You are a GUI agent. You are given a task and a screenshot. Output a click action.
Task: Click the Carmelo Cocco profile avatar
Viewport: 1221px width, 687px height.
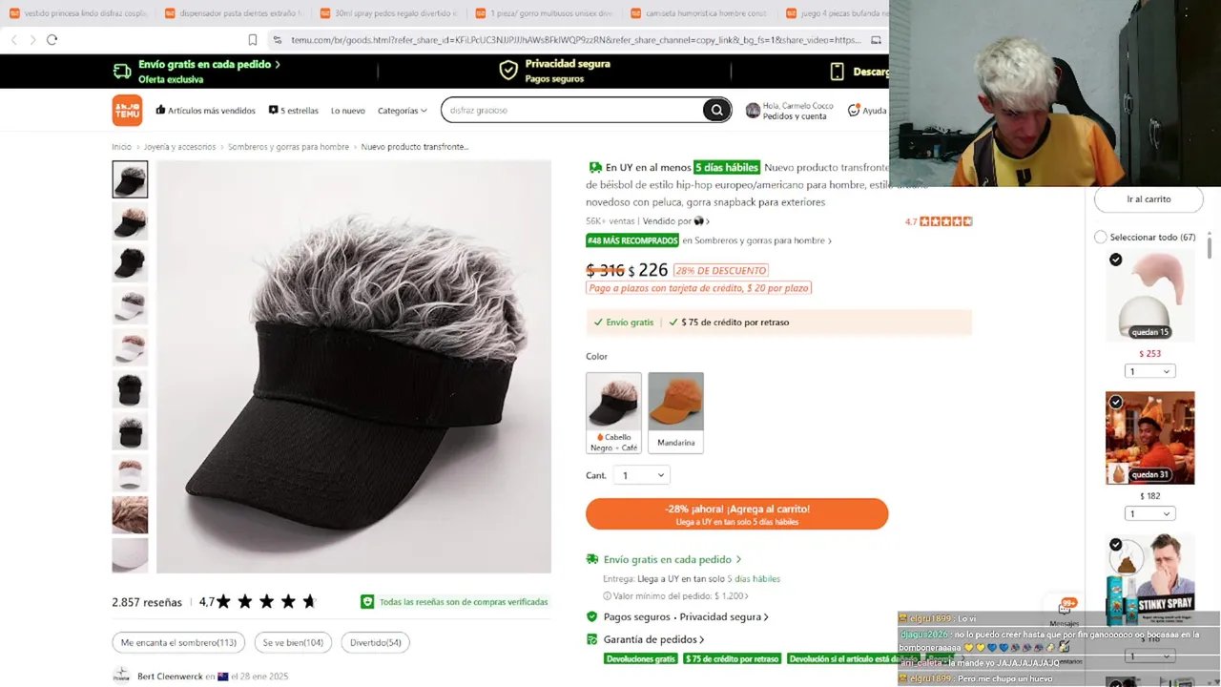point(753,111)
